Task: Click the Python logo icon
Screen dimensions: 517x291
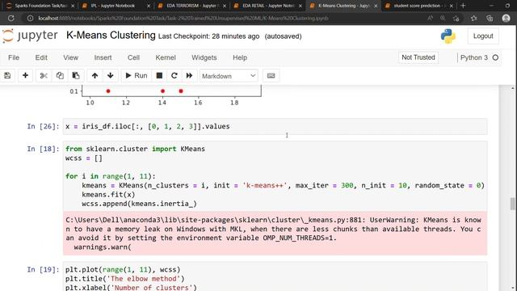Action: (x=448, y=36)
